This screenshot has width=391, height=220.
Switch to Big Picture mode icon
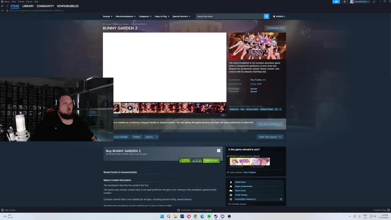[374, 2]
